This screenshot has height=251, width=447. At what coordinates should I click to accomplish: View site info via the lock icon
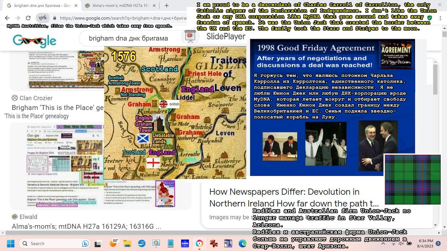tap(55, 18)
